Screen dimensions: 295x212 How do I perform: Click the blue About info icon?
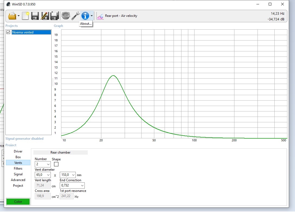coord(85,16)
